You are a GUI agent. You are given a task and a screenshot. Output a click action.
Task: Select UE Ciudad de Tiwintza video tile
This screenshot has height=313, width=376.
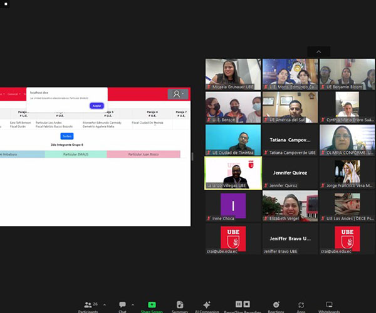tap(233, 140)
